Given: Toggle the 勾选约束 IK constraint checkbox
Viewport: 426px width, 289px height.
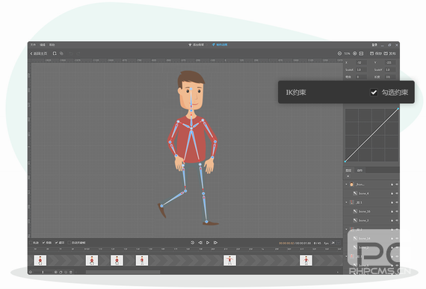Looking at the screenshot, I should click(374, 93).
